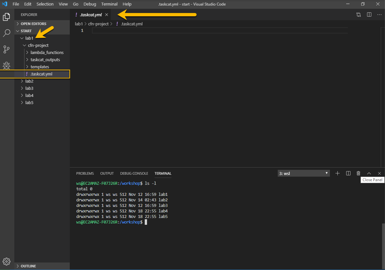385x270 pixels.
Task: Select the 3: wsl terminal dropdown
Action: tap(304, 173)
